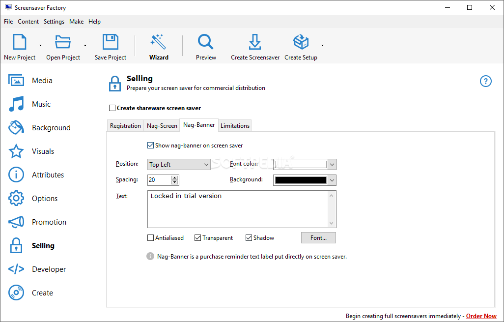The image size is (504, 322).
Task: Click the white Font color swatch
Action: 301,164
